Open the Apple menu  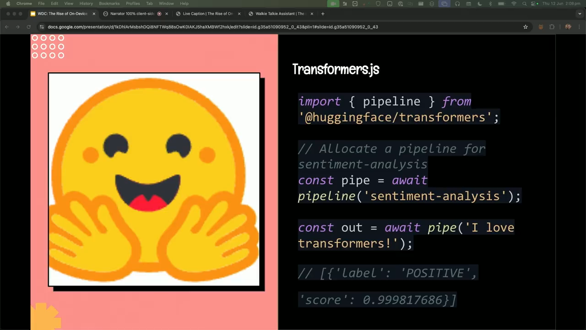(x=8, y=4)
